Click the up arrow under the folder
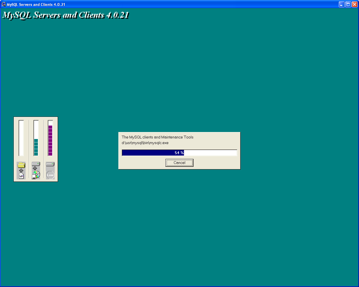The image size is (359, 287). [x=21, y=170]
